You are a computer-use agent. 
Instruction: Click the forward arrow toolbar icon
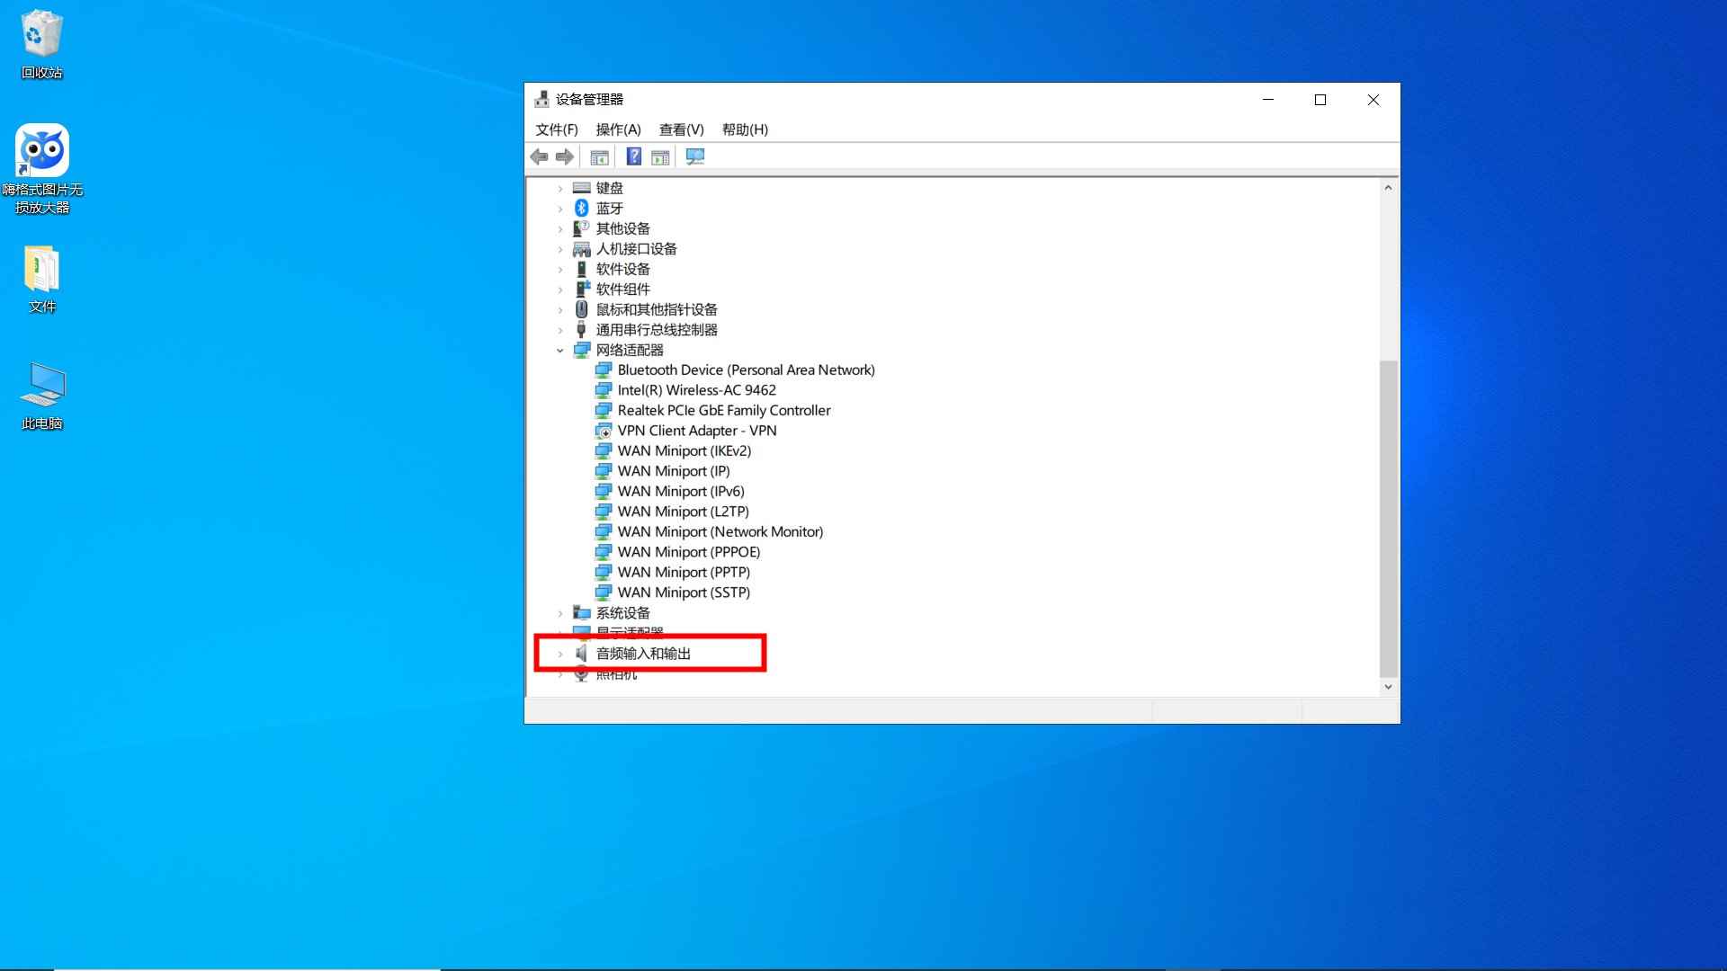565,157
